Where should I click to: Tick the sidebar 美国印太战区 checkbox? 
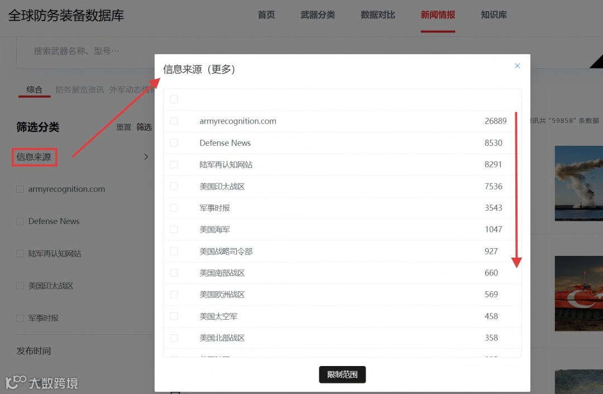[x=20, y=286]
